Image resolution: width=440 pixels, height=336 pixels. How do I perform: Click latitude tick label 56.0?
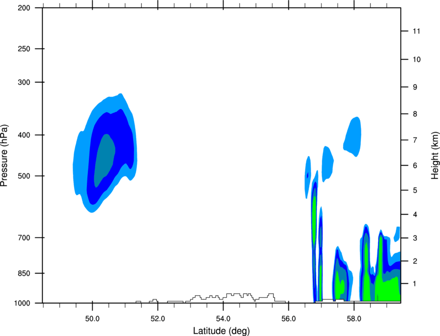(289, 319)
